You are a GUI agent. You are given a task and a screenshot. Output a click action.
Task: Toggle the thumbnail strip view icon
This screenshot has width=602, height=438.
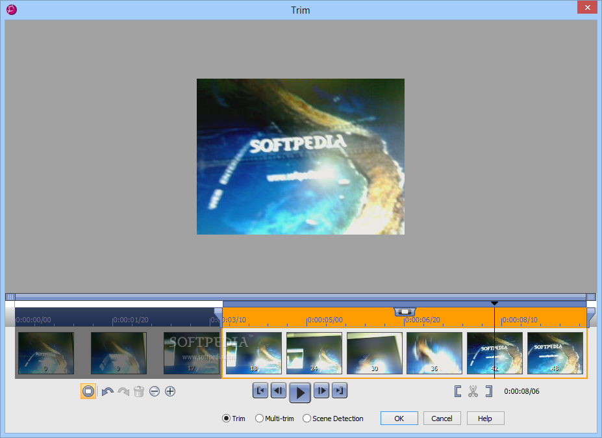click(x=88, y=391)
